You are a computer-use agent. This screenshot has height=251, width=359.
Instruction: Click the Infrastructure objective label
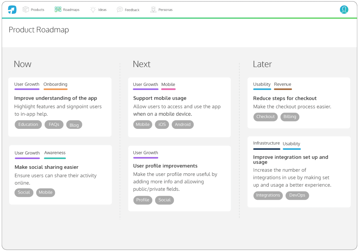267,143
